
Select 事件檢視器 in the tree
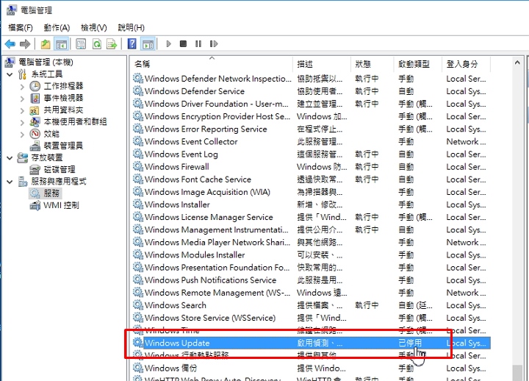click(x=63, y=98)
